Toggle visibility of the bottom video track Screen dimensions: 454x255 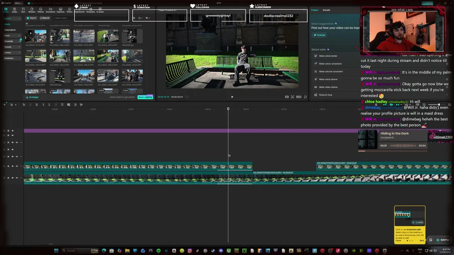tap(12, 178)
